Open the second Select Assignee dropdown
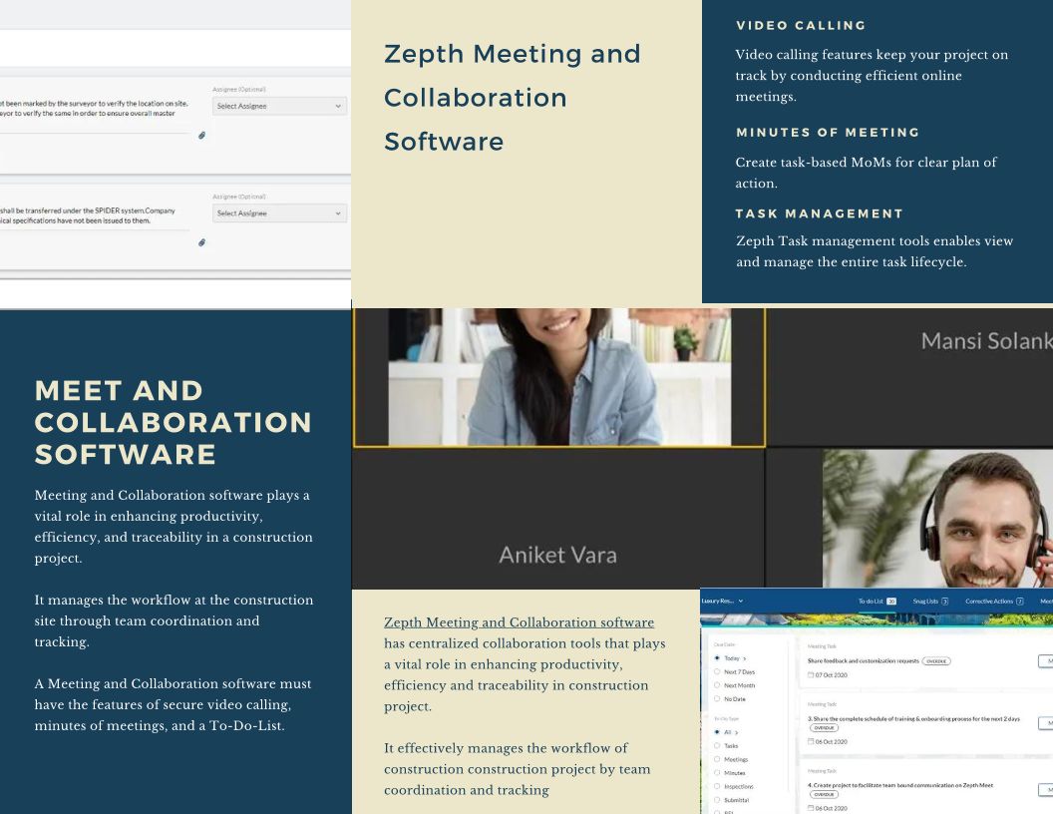 279,213
